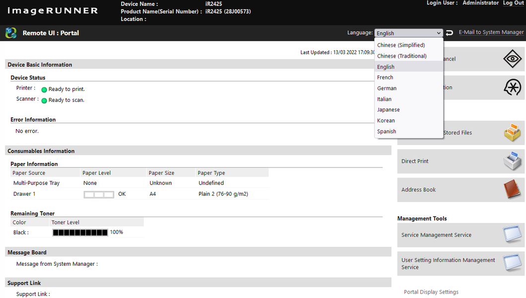Image resolution: width=526 pixels, height=298 pixels.
Task: Open the Address Book button
Action: point(461,190)
